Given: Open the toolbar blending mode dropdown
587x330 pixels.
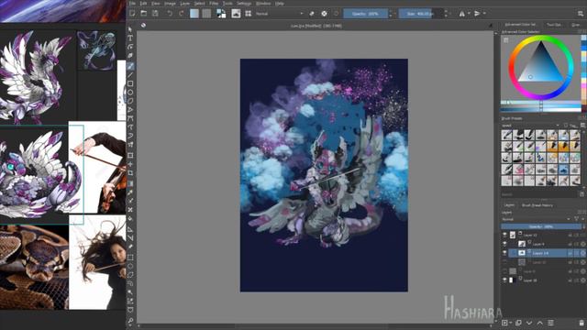Looking at the screenshot, I should (x=279, y=14).
